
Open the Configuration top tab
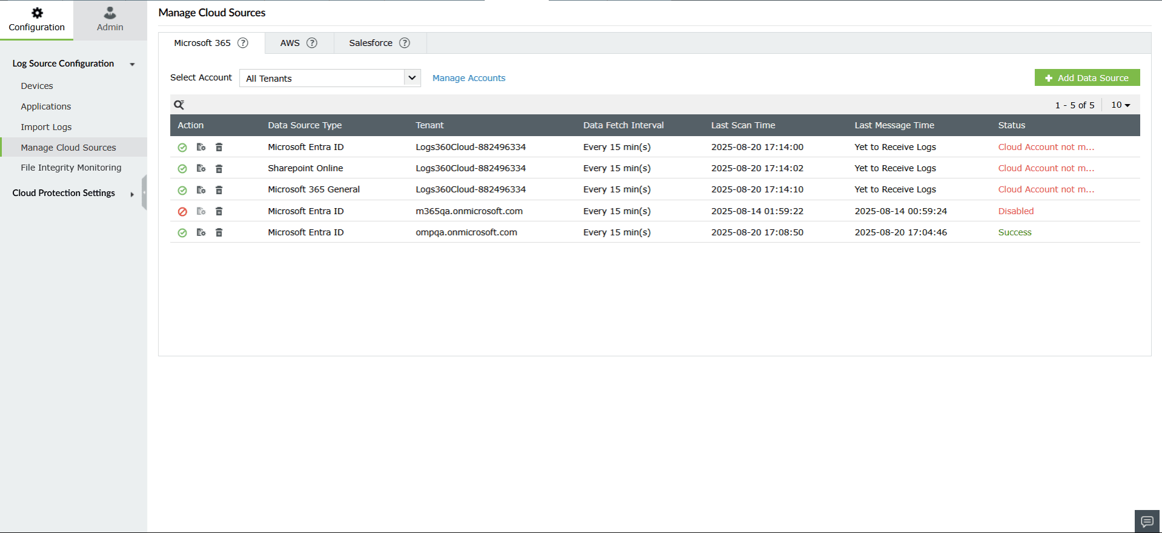coord(36,20)
